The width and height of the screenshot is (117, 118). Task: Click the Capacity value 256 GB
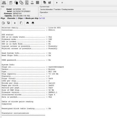21,16
